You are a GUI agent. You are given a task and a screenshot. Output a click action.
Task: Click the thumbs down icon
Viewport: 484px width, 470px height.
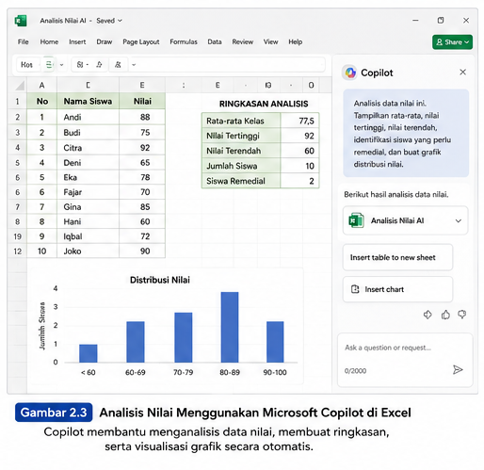[462, 315]
